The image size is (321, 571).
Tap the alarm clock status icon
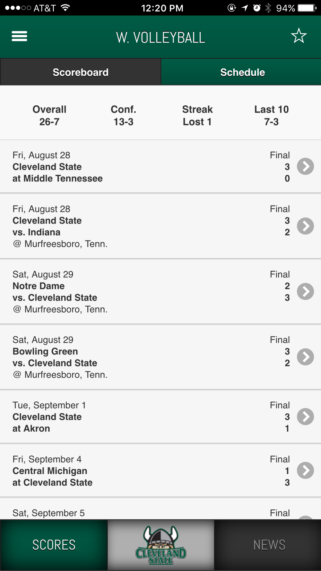(x=257, y=8)
